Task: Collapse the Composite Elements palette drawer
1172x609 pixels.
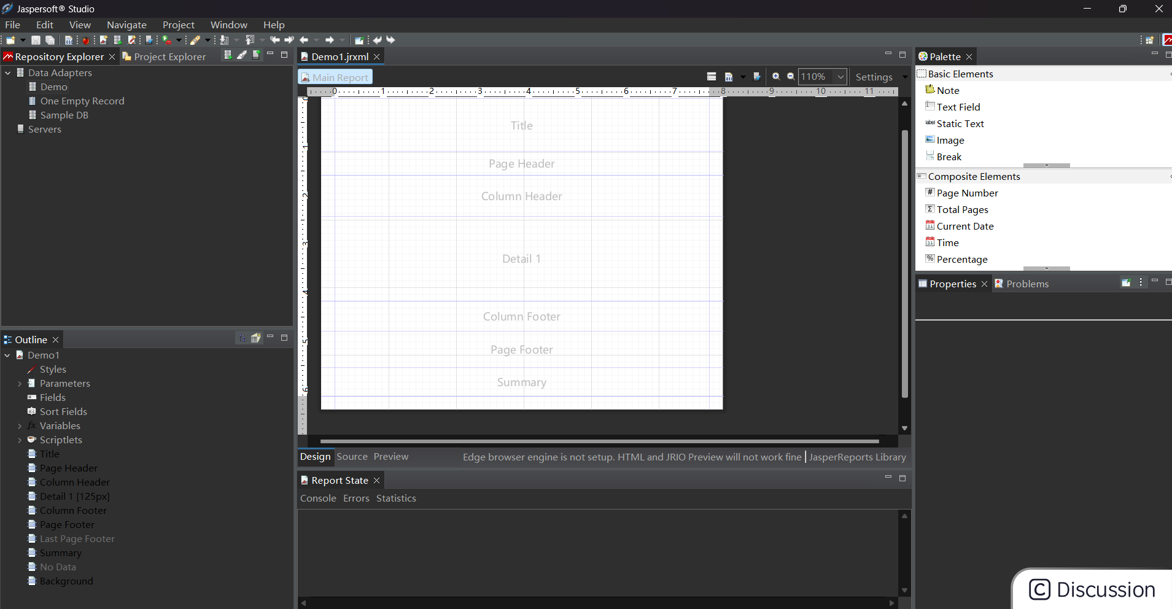Action: pos(1044,176)
